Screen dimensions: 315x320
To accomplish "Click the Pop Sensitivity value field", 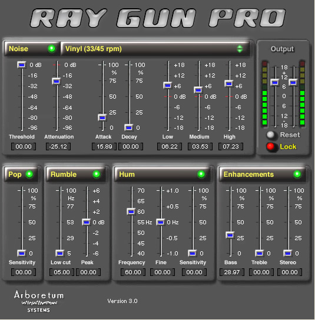I will point(24,272).
